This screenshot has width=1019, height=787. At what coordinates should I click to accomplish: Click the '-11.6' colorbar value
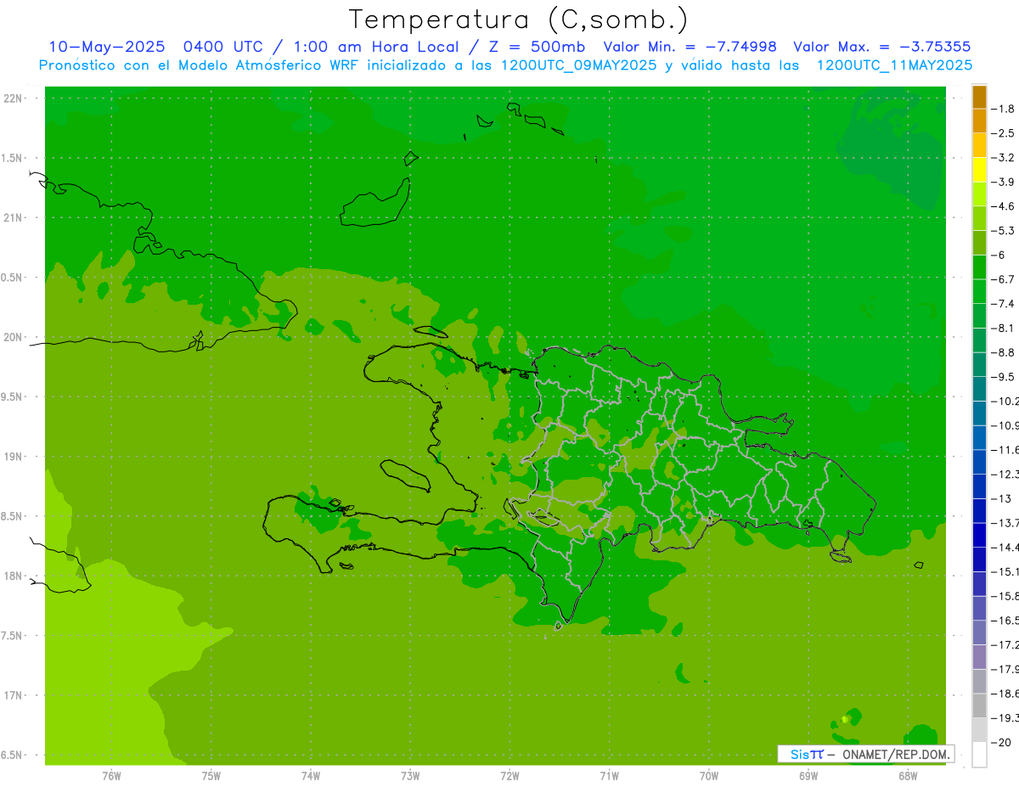(1005, 450)
